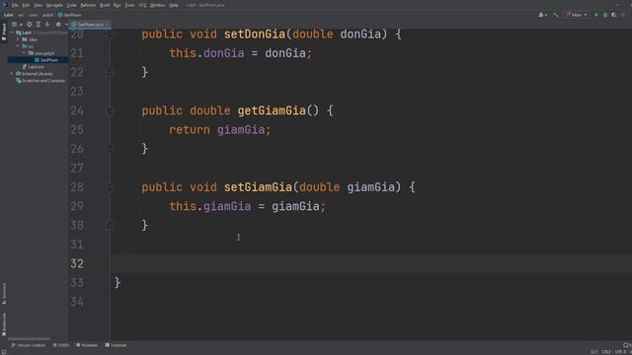Viewport: 632px width, 355px height.
Task: Collapse the com.polyit package node
Action: tap(24, 53)
